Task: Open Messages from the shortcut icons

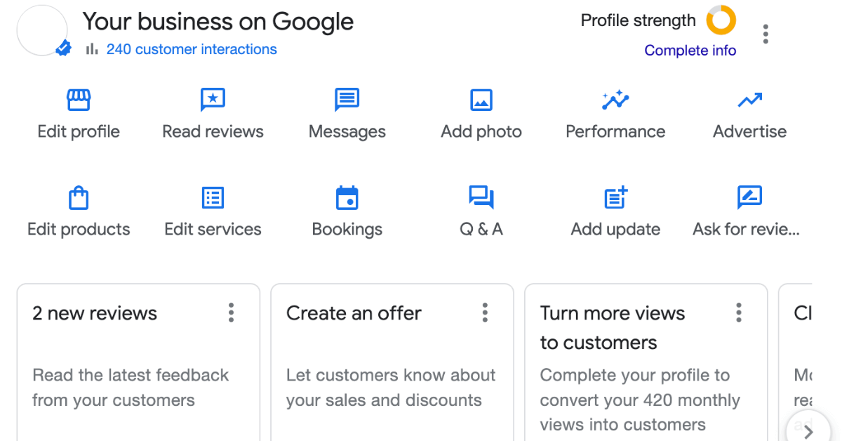Action: point(347,99)
